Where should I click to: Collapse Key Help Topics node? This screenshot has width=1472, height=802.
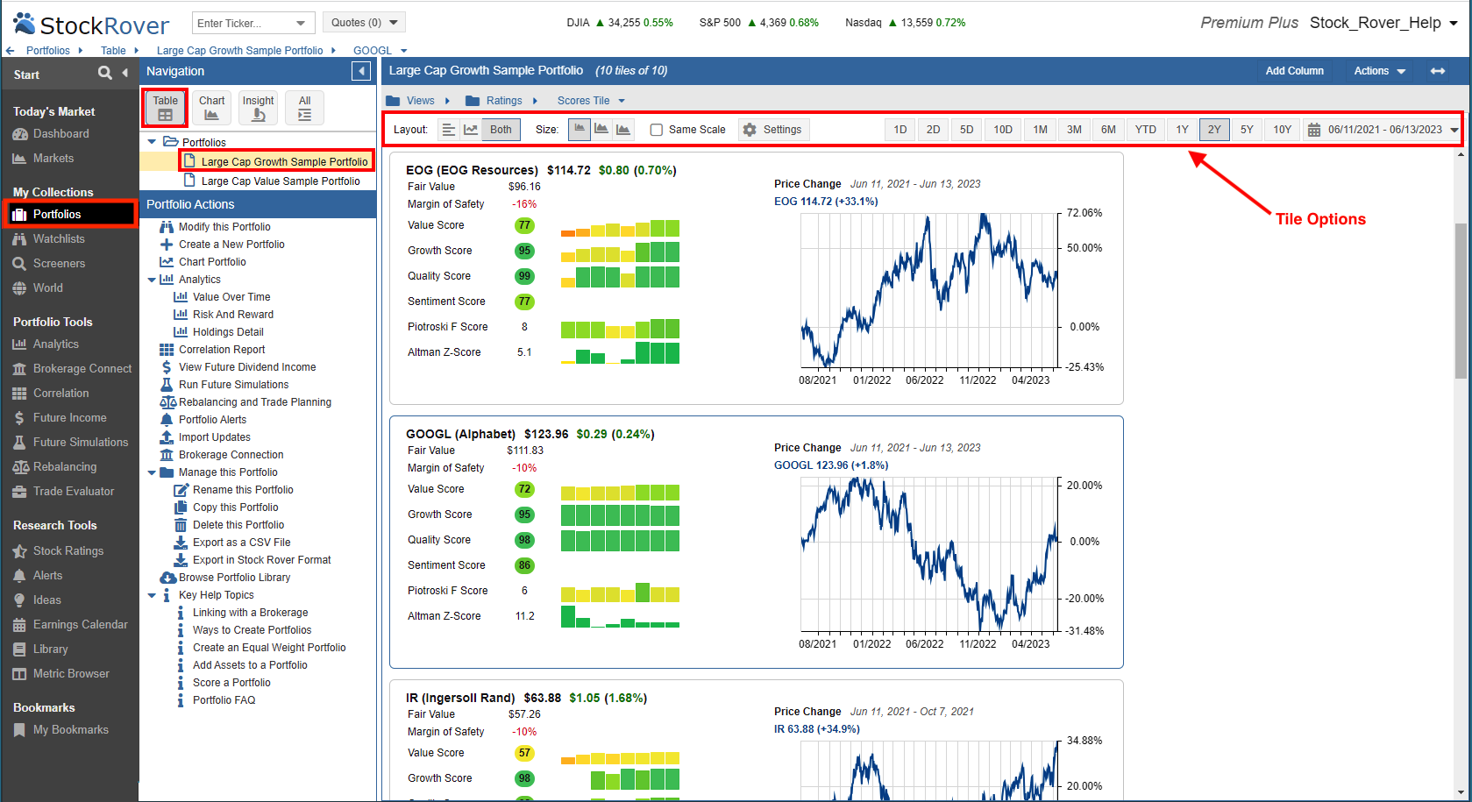pyautogui.click(x=152, y=595)
